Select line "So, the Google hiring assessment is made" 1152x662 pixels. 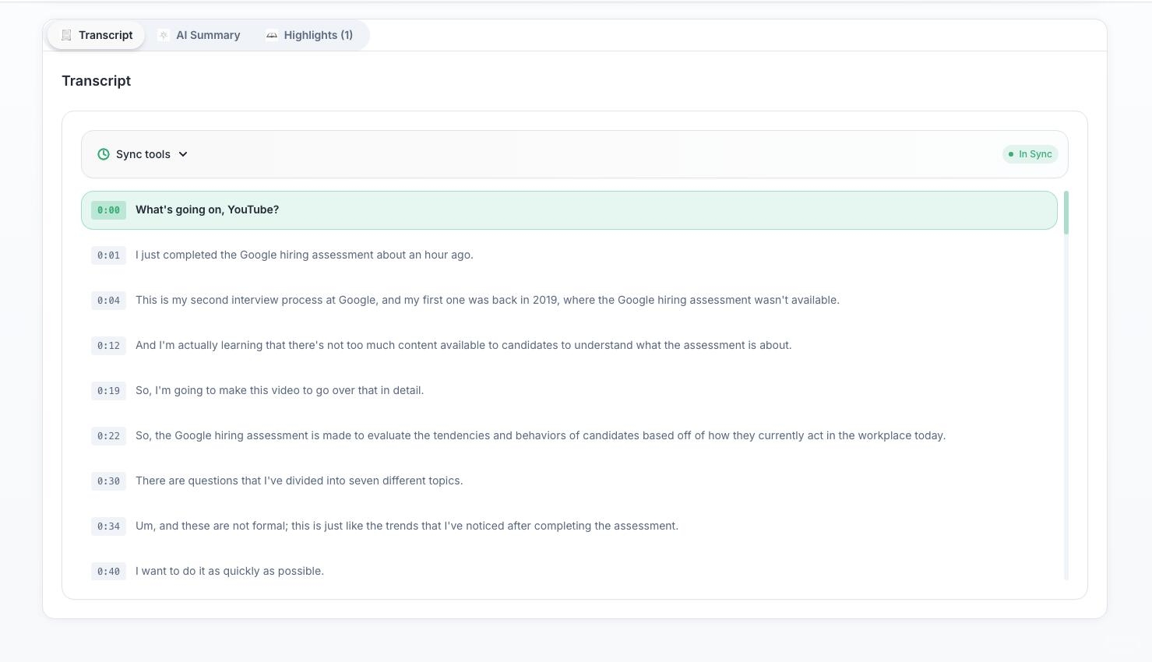click(569, 436)
